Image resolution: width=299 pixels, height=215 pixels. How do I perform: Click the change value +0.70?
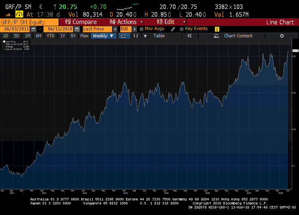[x=98, y=7]
